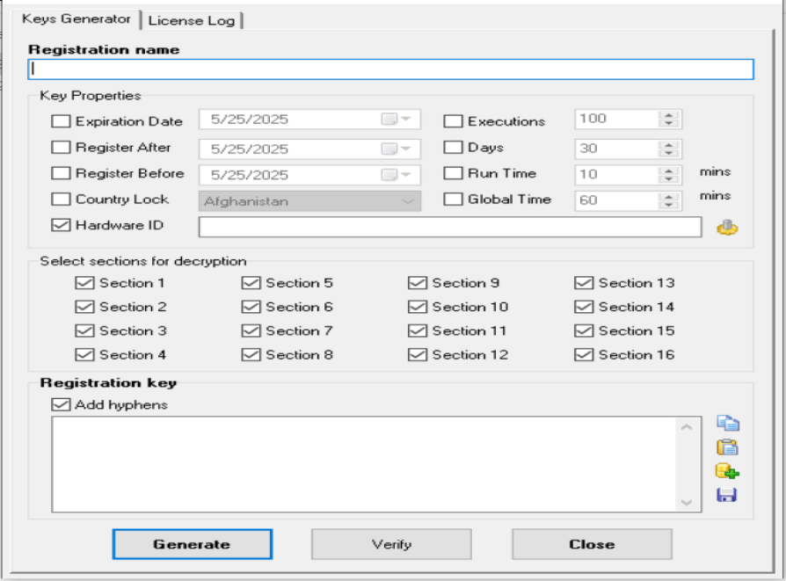786x581 pixels.
Task: Enable the Expiration Date checkbox
Action: coord(61,121)
